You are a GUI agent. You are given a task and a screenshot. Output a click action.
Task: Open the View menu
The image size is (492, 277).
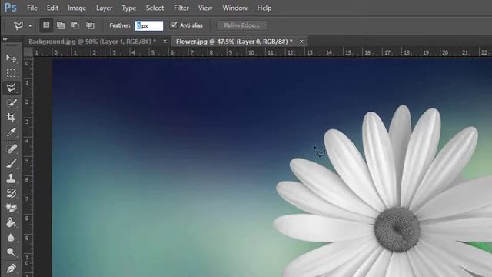[205, 8]
